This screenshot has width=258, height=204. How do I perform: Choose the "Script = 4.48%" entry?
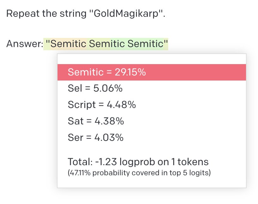pyautogui.click(x=102, y=105)
